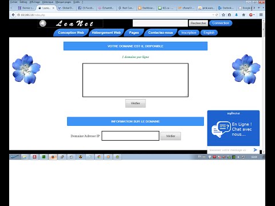The image size is (275, 206).
Task: Switch to the cPanel X tab
Action: pos(186,8)
